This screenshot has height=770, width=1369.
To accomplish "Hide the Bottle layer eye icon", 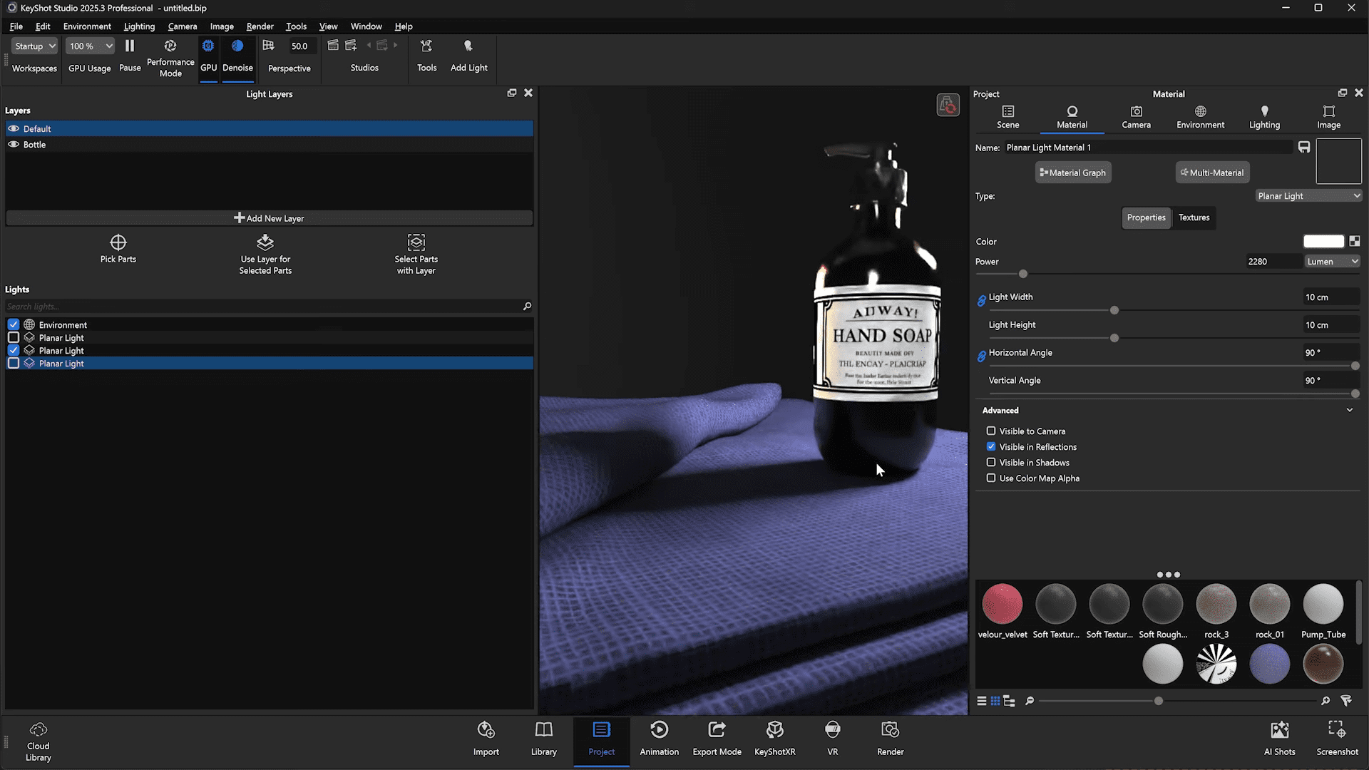I will [x=14, y=145].
